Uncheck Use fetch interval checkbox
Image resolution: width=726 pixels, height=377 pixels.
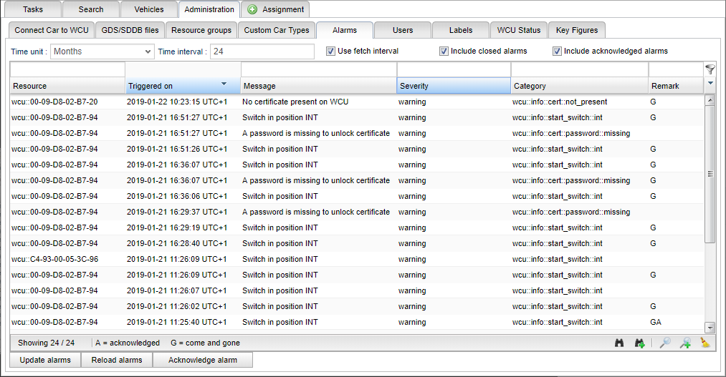(x=330, y=51)
